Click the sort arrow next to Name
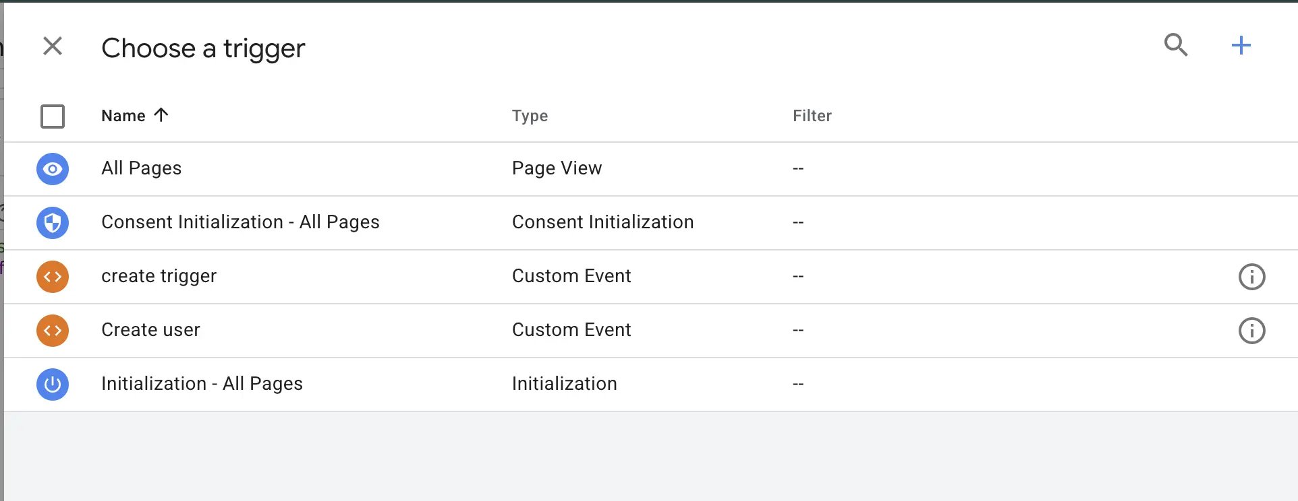1298x501 pixels. click(161, 114)
